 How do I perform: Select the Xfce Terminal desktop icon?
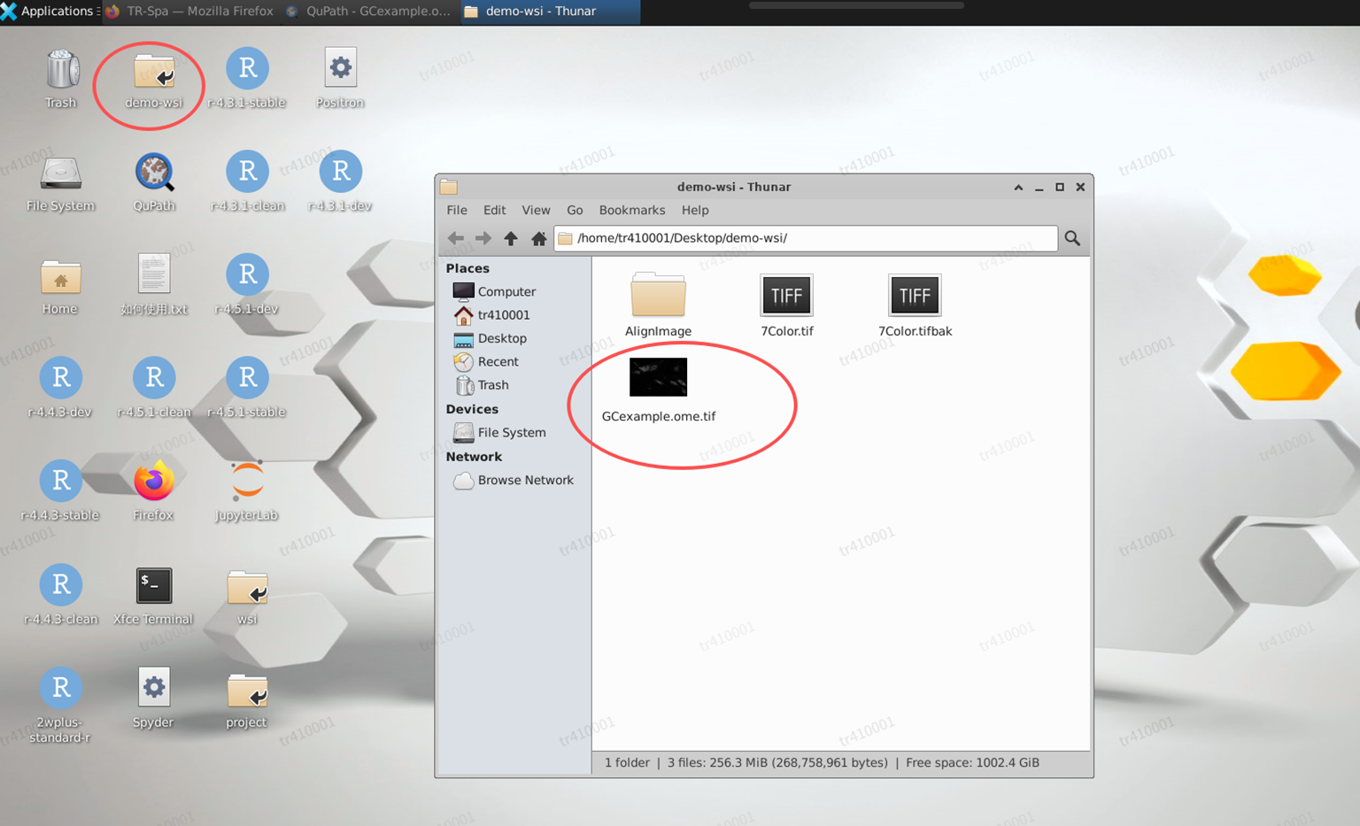pos(154,586)
